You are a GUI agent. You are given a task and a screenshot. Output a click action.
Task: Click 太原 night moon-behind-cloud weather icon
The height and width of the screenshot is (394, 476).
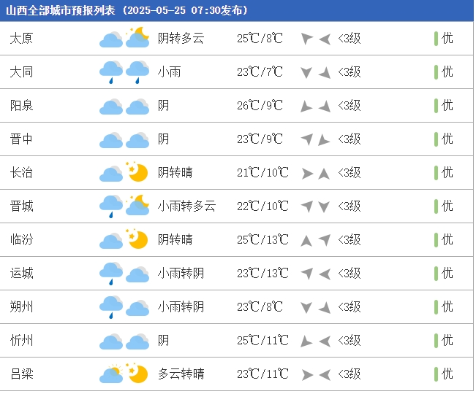(x=137, y=37)
